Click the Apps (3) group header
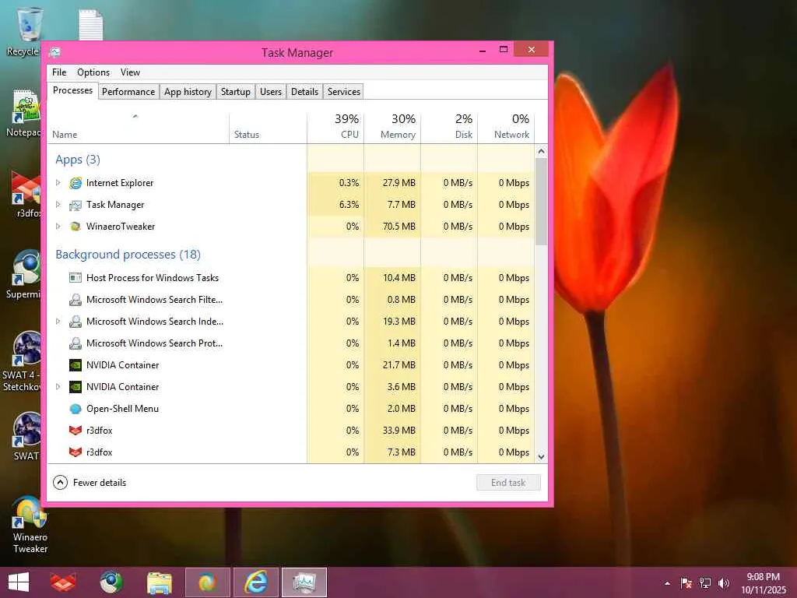797x598 pixels. point(78,160)
